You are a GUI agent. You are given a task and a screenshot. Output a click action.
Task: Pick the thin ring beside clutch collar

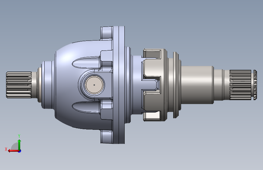pyautogui.click(x=176, y=85)
